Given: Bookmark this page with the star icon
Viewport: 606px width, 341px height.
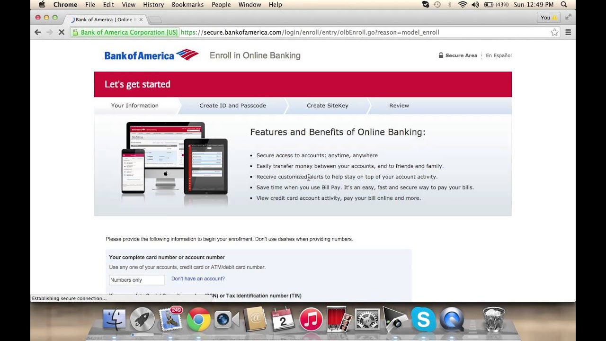Looking at the screenshot, I should coord(554,32).
